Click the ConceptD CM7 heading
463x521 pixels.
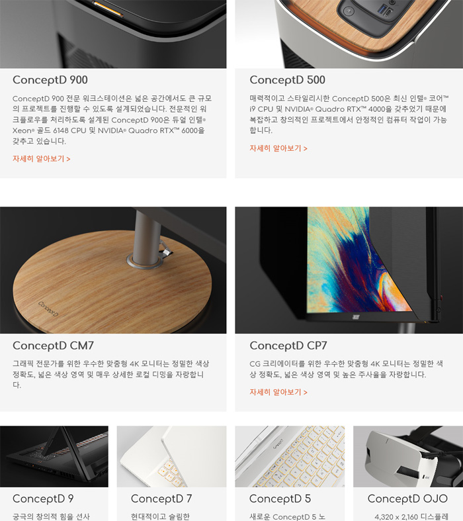[x=53, y=346]
